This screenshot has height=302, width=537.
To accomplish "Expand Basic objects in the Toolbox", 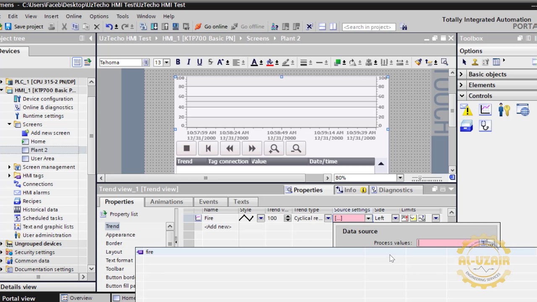I will pos(461,74).
